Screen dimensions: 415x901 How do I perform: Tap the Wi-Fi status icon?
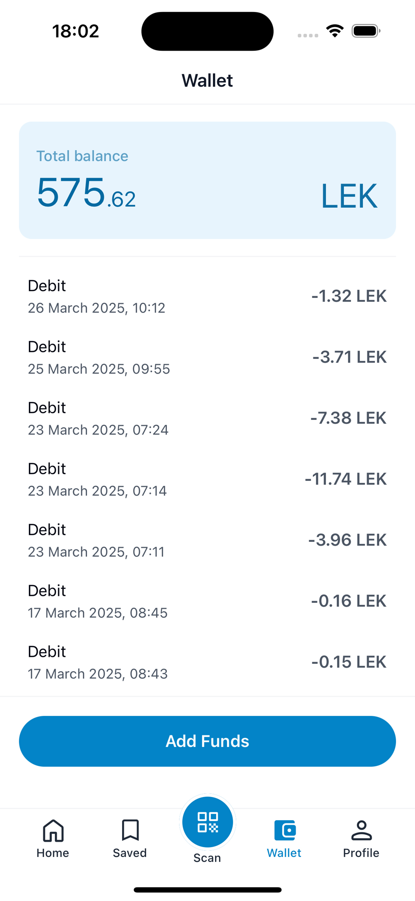coord(335,31)
